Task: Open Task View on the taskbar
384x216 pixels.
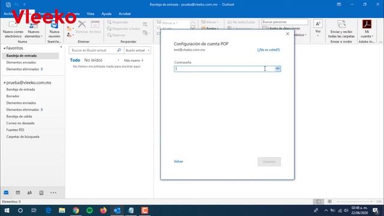Action: tap(34, 211)
